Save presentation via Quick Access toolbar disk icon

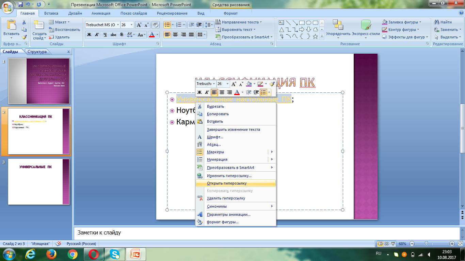pyautogui.click(x=20, y=4)
